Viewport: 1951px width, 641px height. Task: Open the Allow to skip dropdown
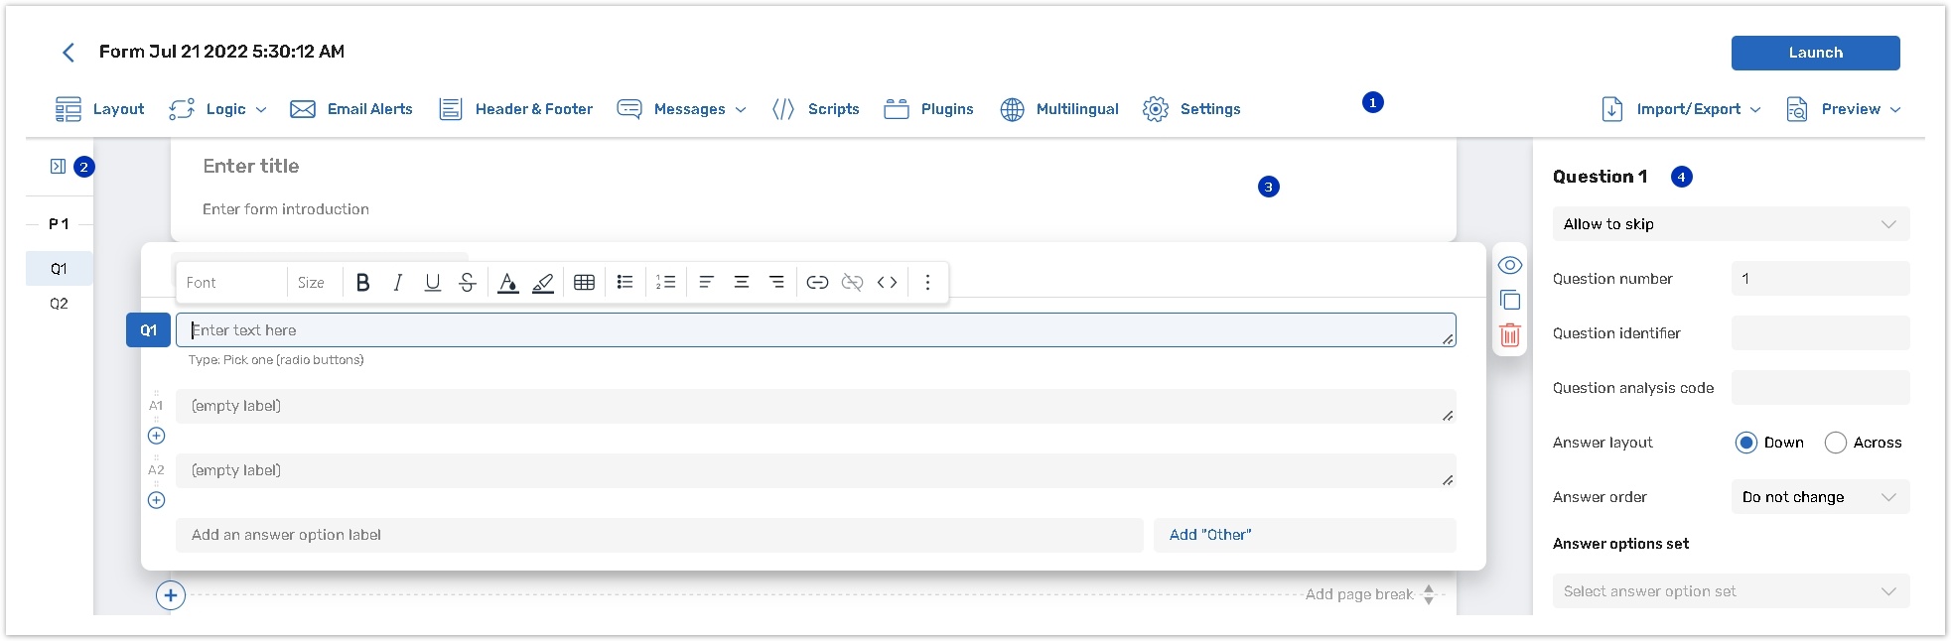(x=1730, y=224)
